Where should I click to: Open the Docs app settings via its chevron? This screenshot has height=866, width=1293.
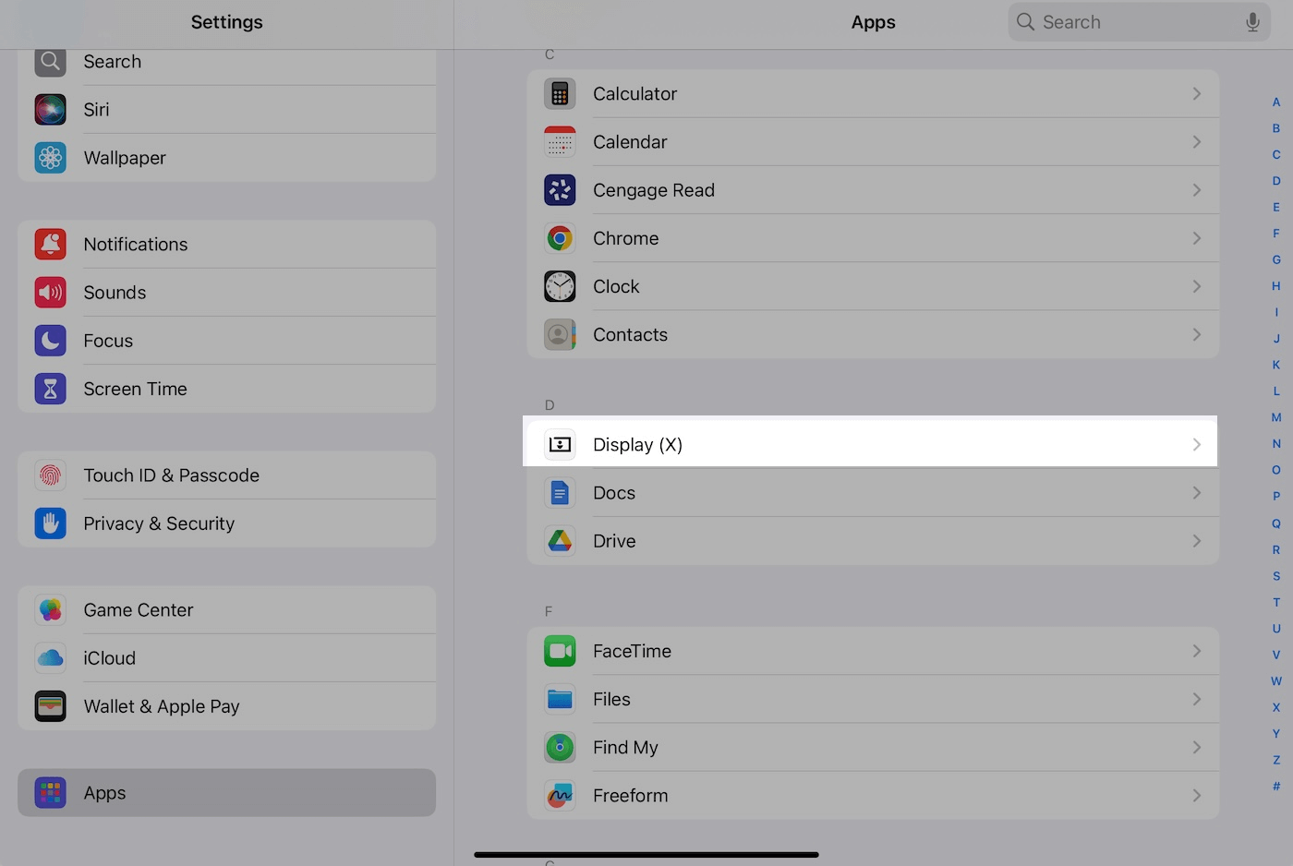1197,492
